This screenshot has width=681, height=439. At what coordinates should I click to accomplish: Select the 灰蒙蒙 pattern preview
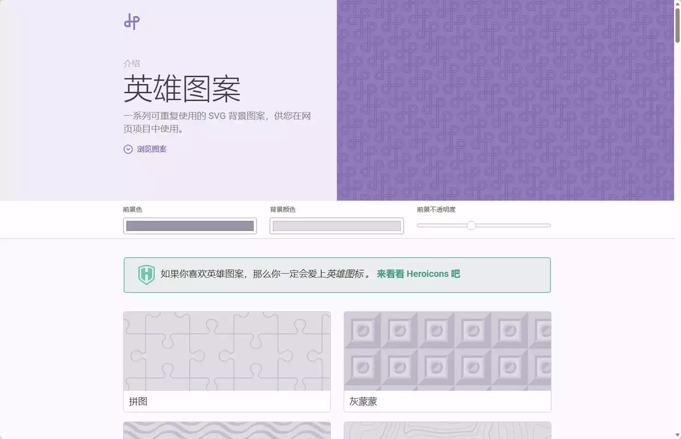(x=448, y=351)
